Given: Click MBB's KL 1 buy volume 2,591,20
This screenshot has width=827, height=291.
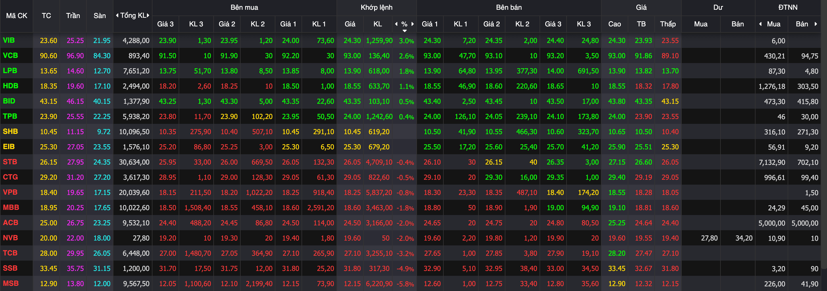Looking at the screenshot, I should [x=320, y=208].
